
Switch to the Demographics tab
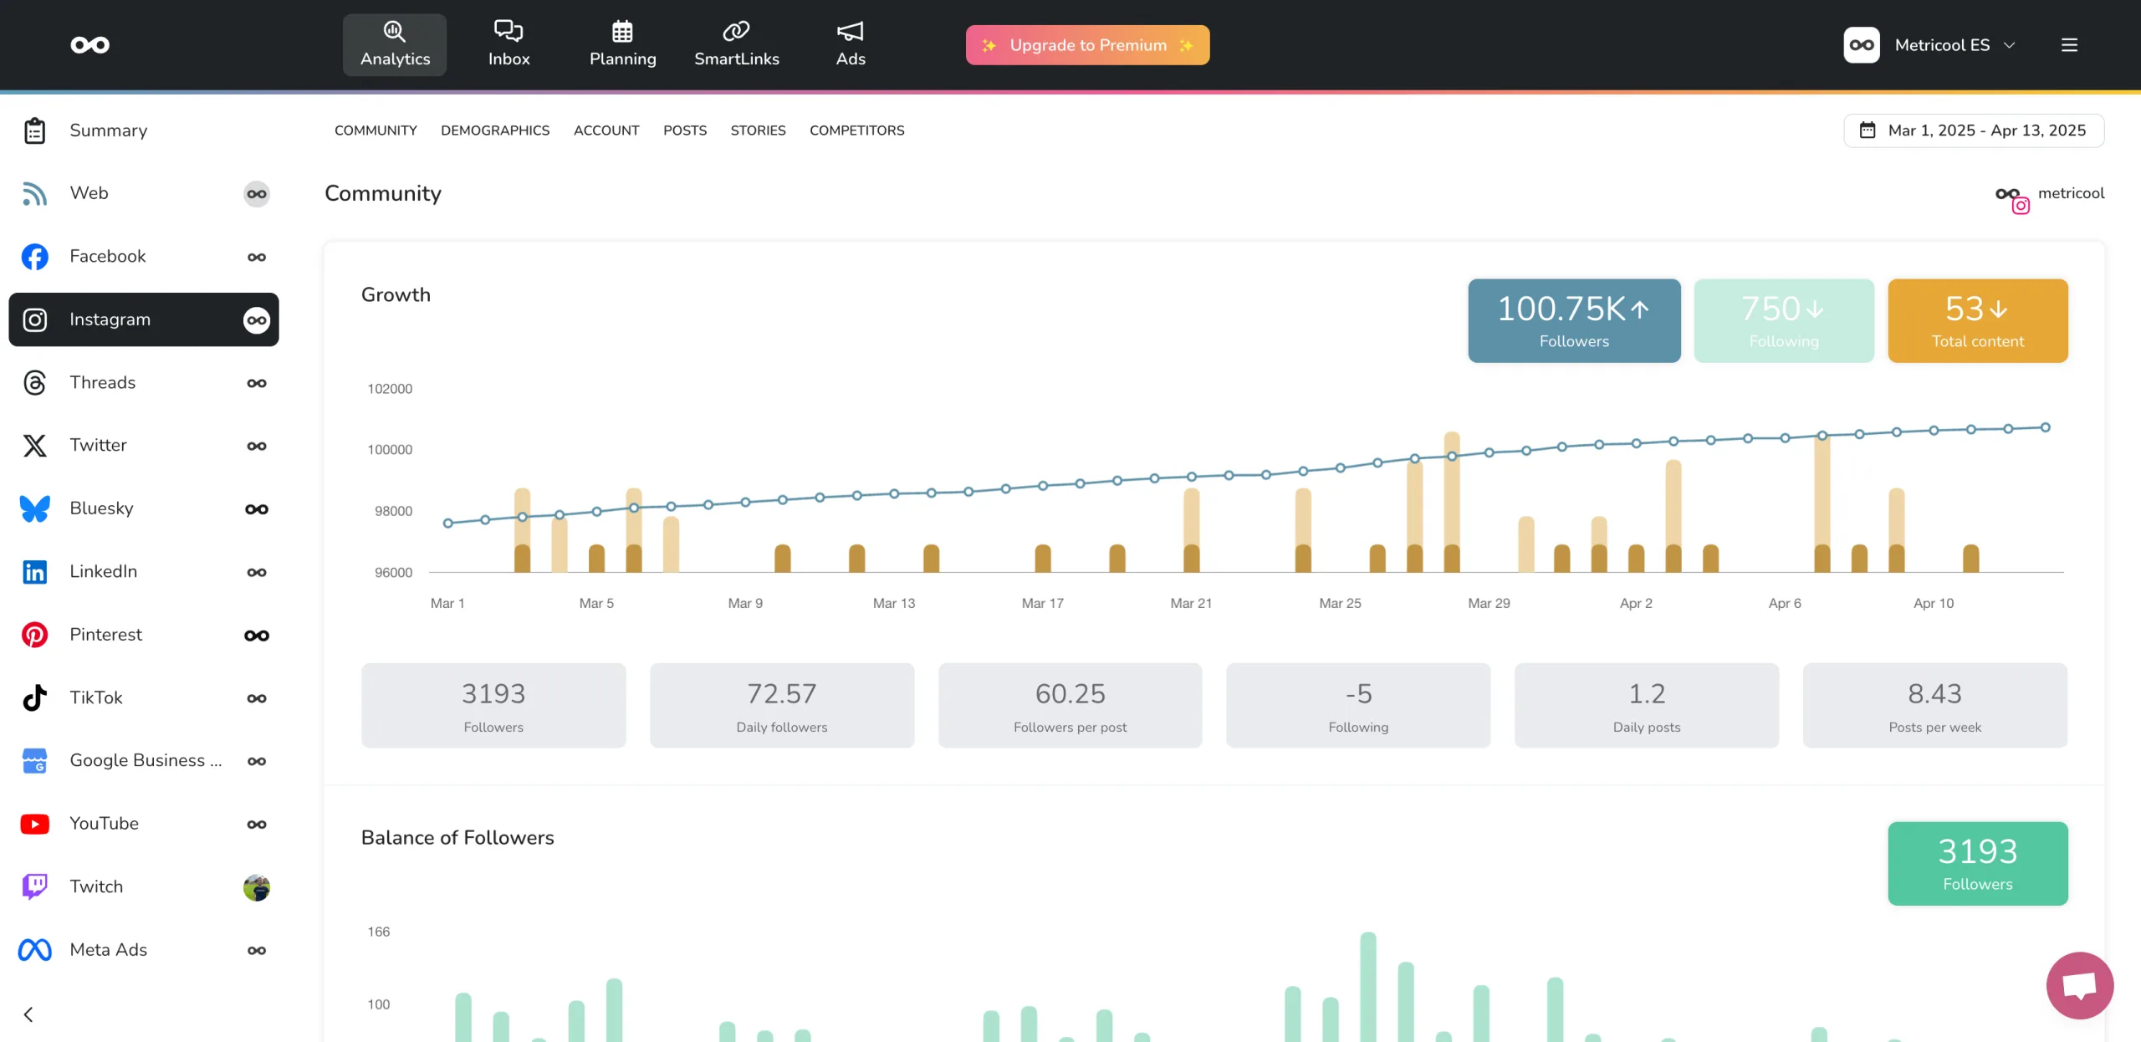[x=495, y=130]
